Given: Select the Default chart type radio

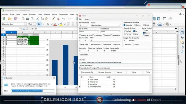Looking at the screenshot, I should [x=125, y=31].
